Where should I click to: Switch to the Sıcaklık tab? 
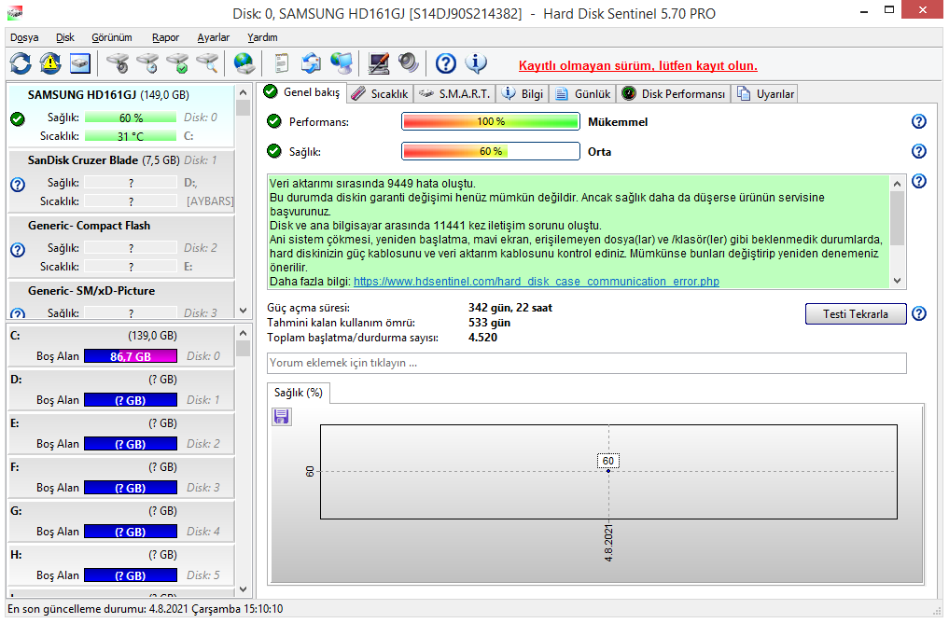pos(380,94)
